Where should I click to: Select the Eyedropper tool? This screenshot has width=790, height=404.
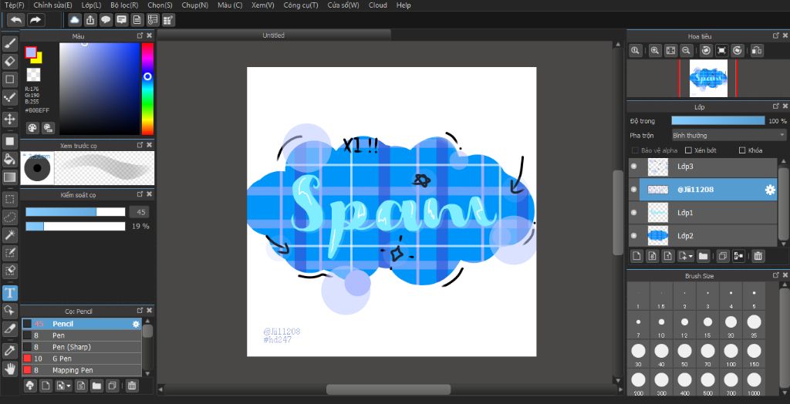pos(10,351)
